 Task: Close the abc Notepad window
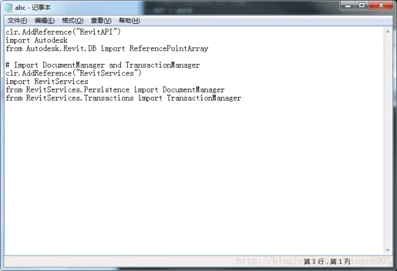(381, 5)
